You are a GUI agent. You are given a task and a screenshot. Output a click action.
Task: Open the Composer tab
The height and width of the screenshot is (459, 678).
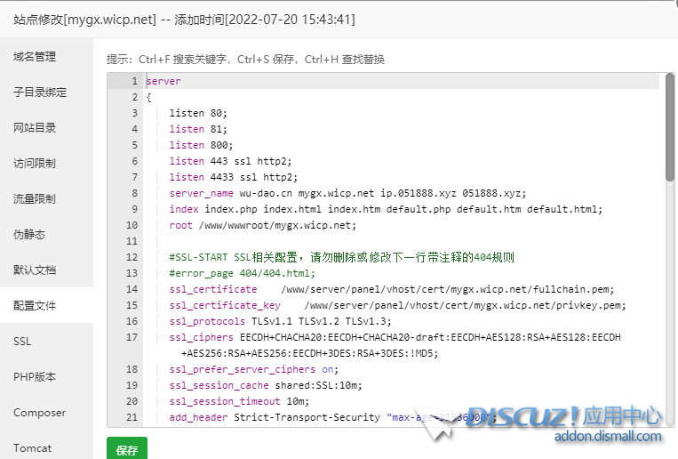(39, 413)
